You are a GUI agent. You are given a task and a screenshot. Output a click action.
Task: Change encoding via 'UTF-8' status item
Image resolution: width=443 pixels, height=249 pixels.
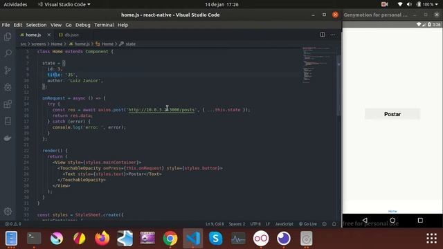coord(255,224)
